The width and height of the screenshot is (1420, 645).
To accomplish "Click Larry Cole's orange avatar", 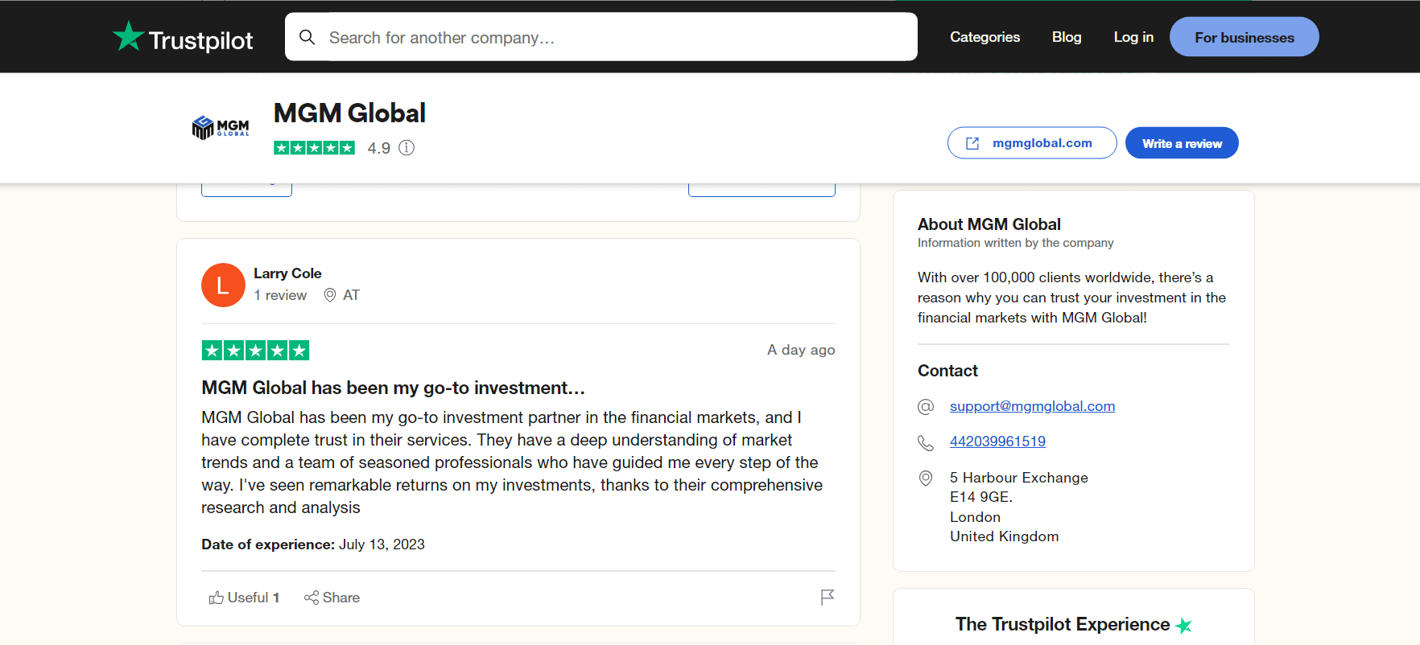I will 223,285.
